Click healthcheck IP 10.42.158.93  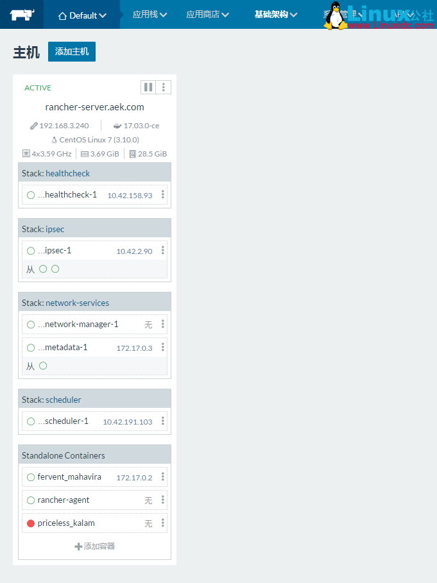coord(130,196)
